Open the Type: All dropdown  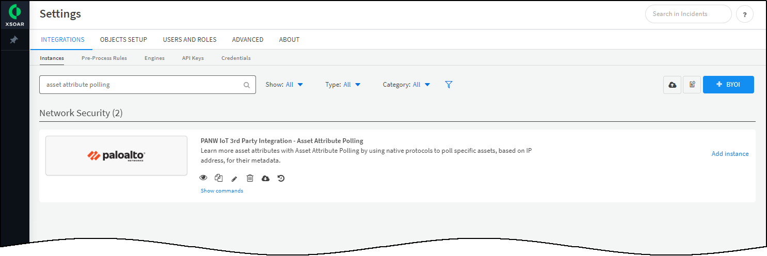coord(343,85)
